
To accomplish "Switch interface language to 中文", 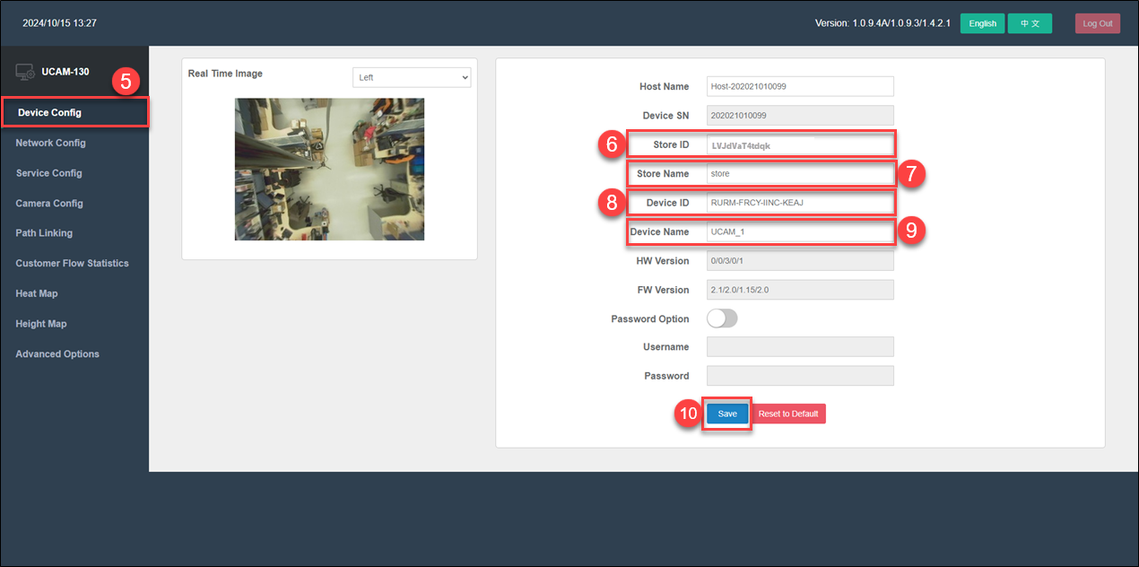I will (1030, 23).
